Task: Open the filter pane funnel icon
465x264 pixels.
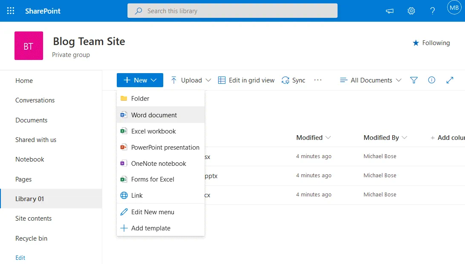Action: click(x=413, y=80)
